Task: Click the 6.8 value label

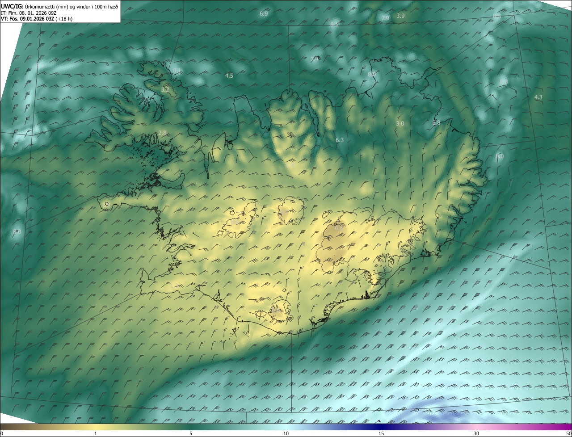Action: (x=436, y=123)
